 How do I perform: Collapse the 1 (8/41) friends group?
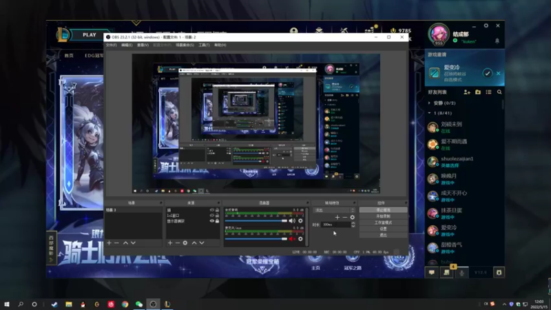click(429, 113)
